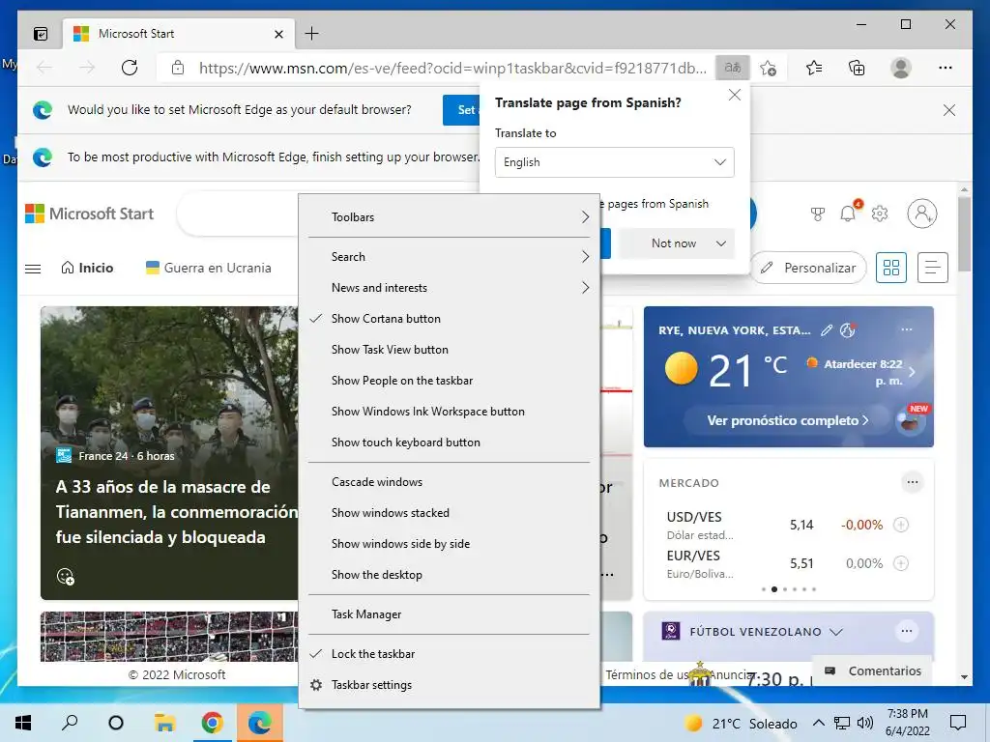990x742 pixels.
Task: Open Mercado card more options ellipsis
Action: click(913, 482)
